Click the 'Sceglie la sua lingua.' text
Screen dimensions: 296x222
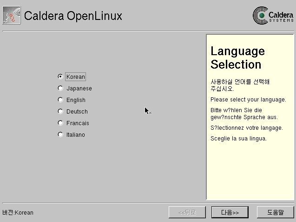tap(238, 139)
